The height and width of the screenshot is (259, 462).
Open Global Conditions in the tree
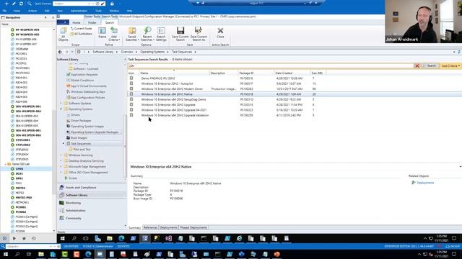82,80
